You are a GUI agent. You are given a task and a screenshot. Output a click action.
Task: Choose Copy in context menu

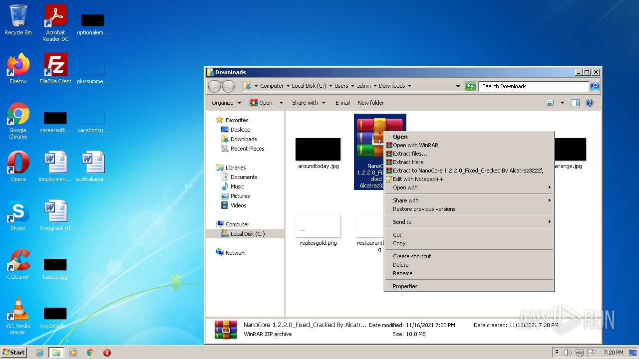click(469, 243)
